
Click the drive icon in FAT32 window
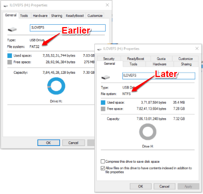click(12, 29)
